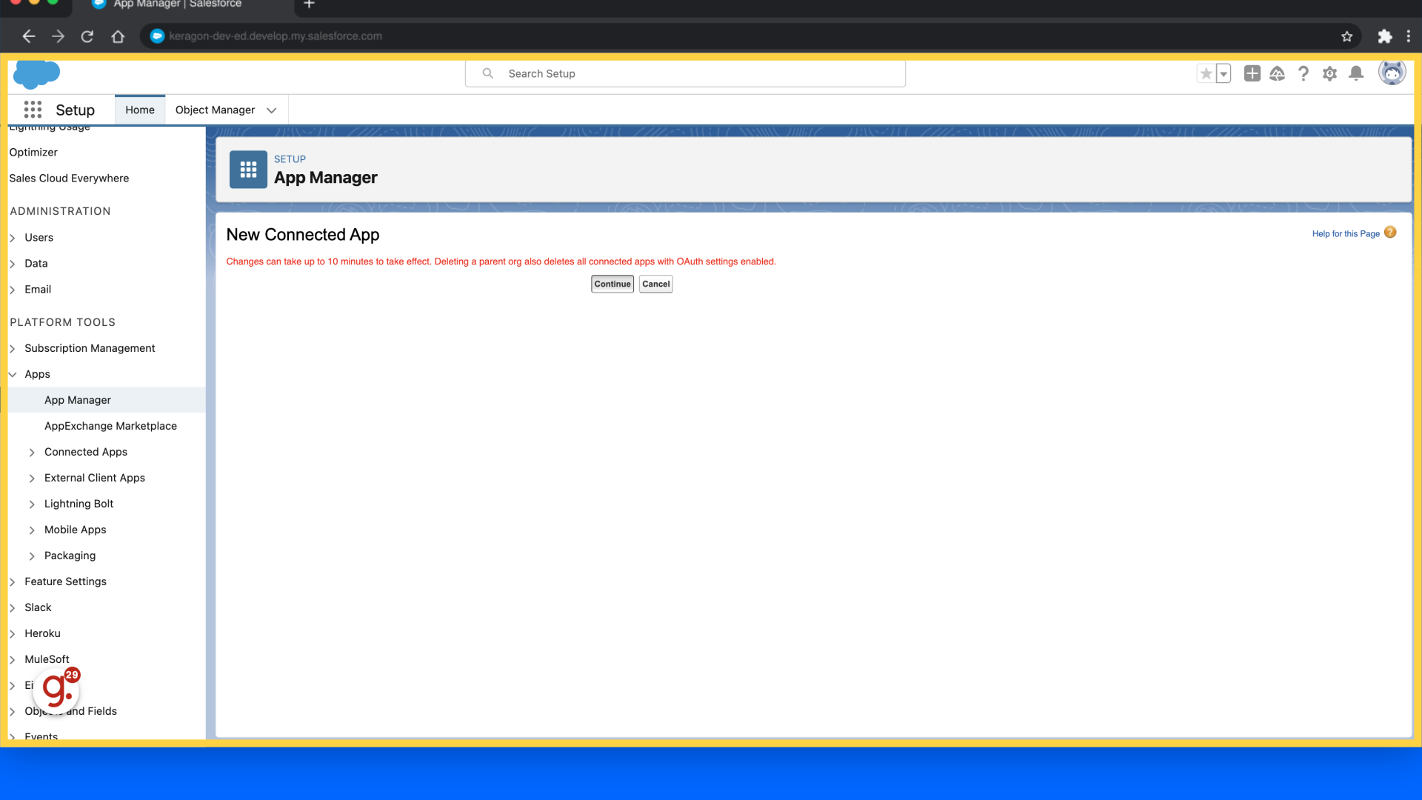Expand the MuleSoft section chevron

coord(13,659)
